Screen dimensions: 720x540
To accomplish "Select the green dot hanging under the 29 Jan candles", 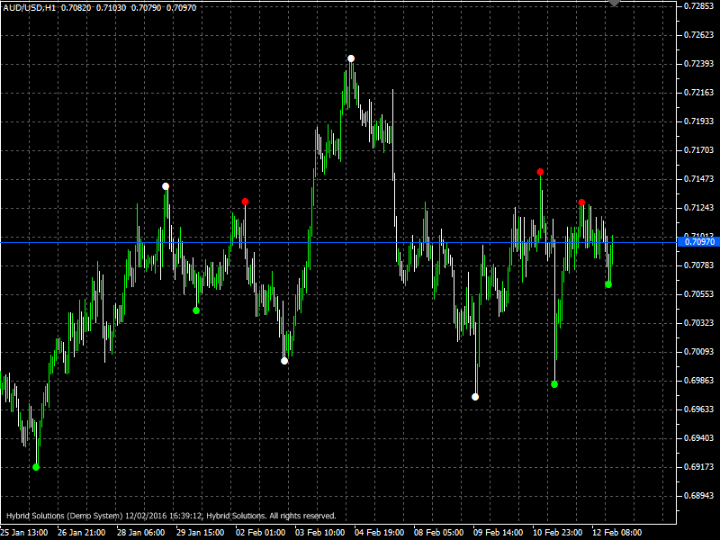I will [196, 310].
